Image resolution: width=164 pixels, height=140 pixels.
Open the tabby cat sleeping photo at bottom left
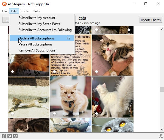pyautogui.click(x=29, y=125)
